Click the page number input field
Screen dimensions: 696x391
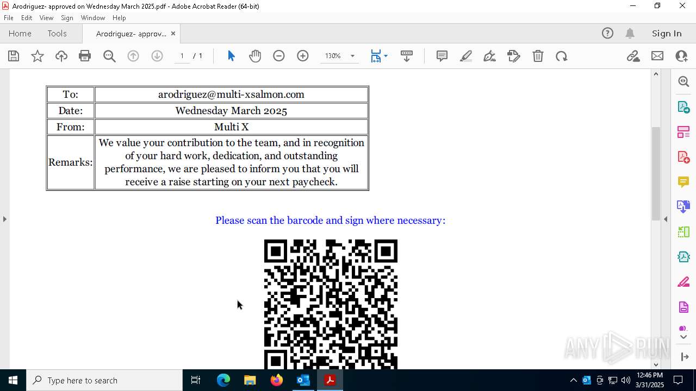tap(182, 56)
